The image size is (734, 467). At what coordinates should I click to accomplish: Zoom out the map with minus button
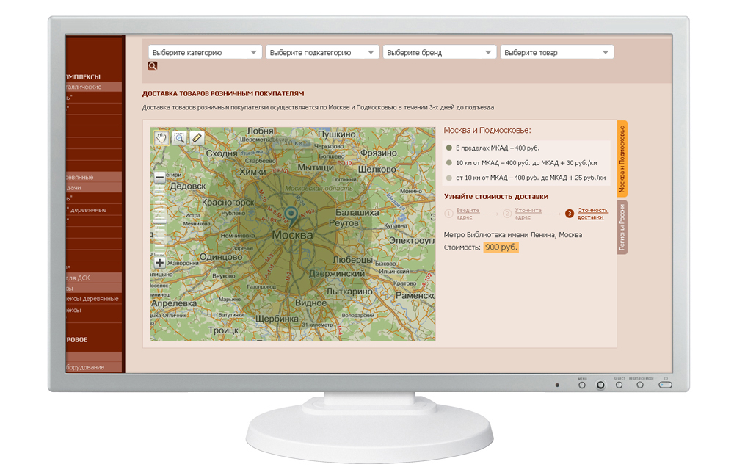(x=159, y=177)
